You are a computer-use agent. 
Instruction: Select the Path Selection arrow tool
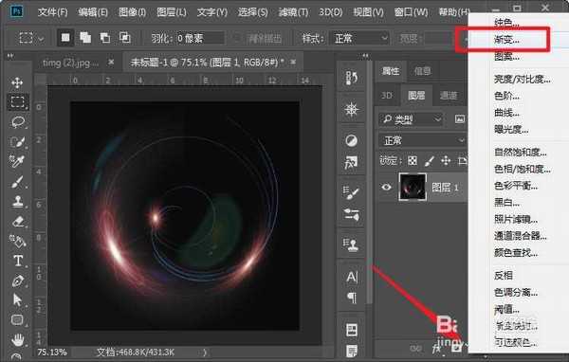[x=17, y=300]
